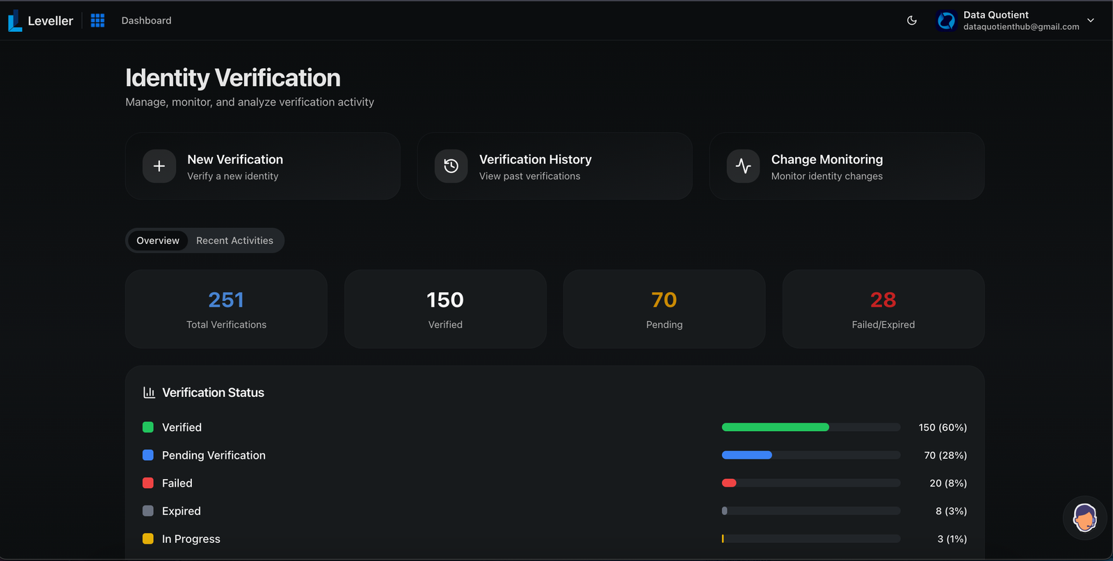The height and width of the screenshot is (561, 1113).
Task: Click the Leveller logo icon
Action: click(15, 21)
